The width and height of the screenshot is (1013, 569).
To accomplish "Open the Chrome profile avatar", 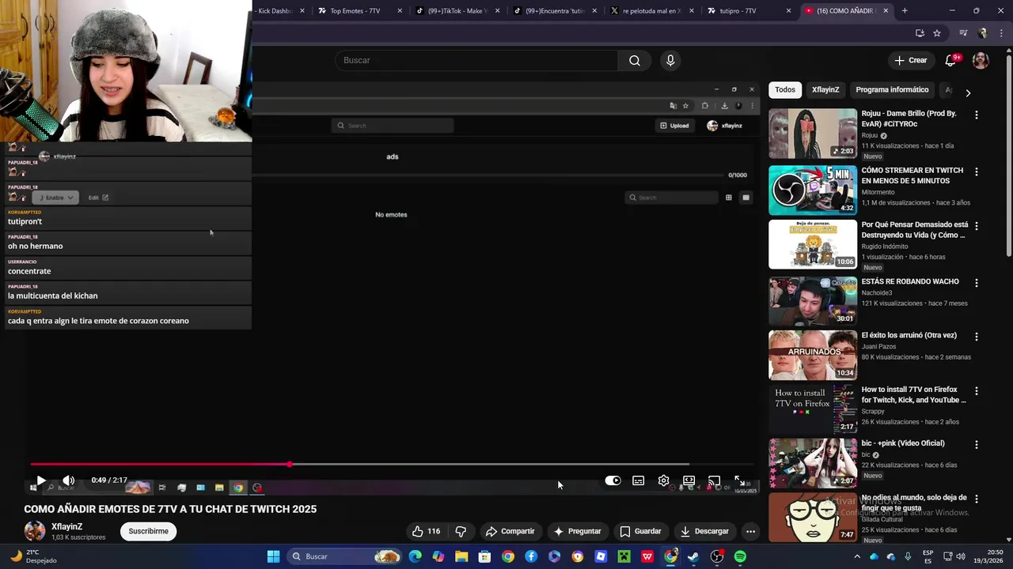I will (983, 33).
